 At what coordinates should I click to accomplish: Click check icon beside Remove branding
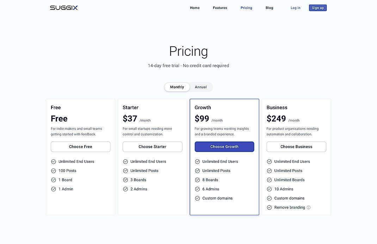[x=269, y=207]
